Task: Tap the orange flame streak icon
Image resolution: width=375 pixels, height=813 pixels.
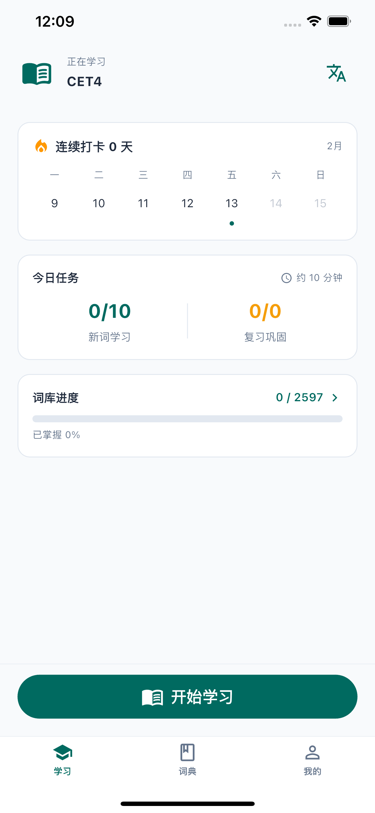Action: tap(41, 146)
